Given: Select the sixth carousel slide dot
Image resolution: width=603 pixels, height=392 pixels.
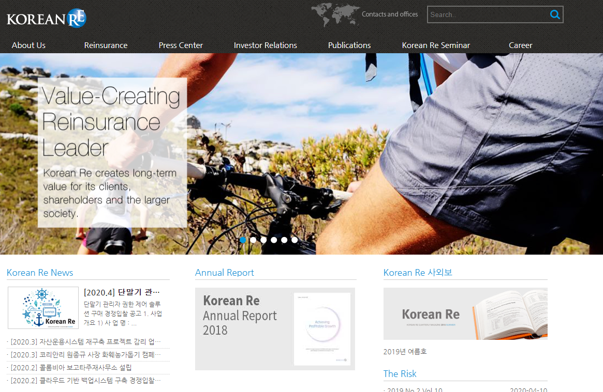Looking at the screenshot, I should pos(295,240).
